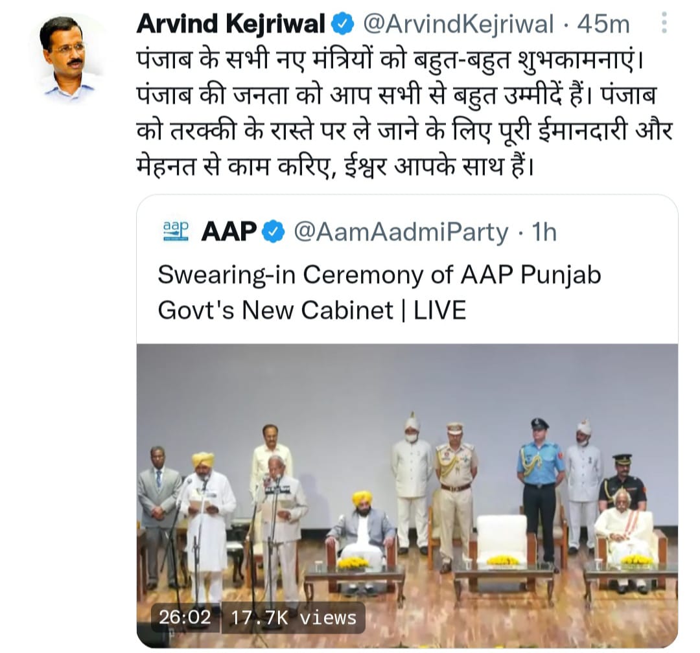
Task: Click the blue verified badge beside Arvind Kejriwal
Action: pyautogui.click(x=342, y=24)
